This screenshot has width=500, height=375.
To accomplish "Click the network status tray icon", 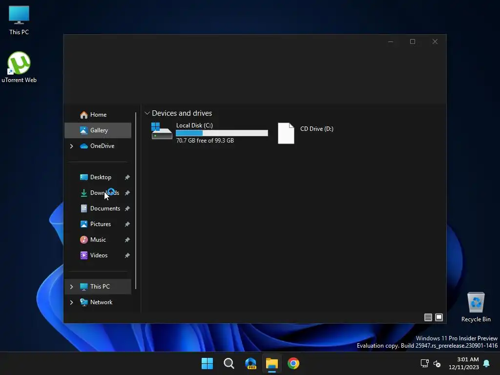I will [x=424, y=363].
